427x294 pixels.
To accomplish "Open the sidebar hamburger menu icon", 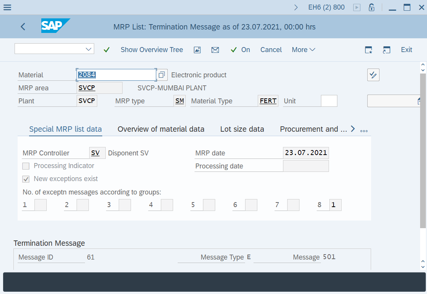I will 7,7.
